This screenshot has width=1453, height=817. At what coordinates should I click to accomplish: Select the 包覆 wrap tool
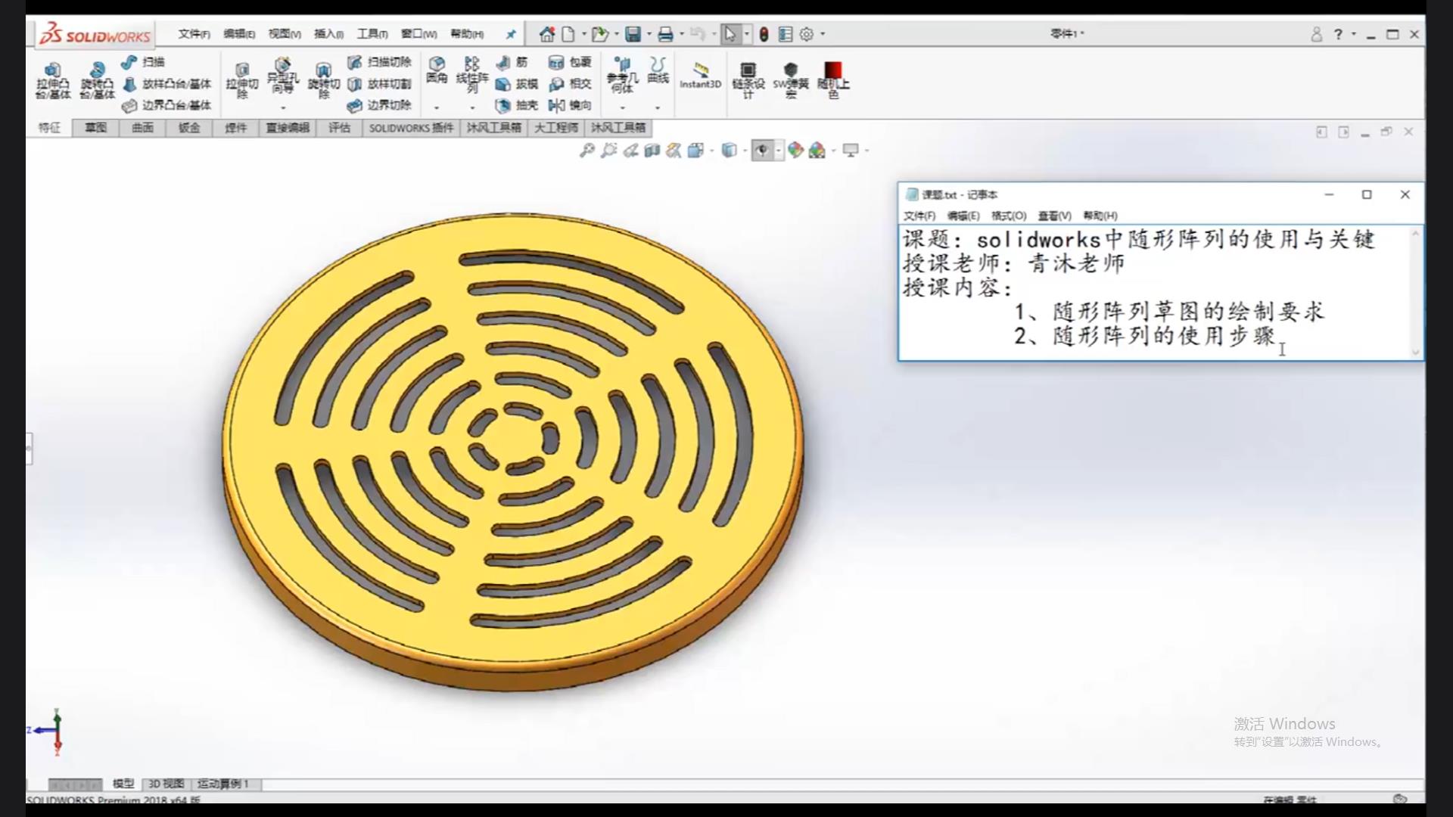pos(570,62)
